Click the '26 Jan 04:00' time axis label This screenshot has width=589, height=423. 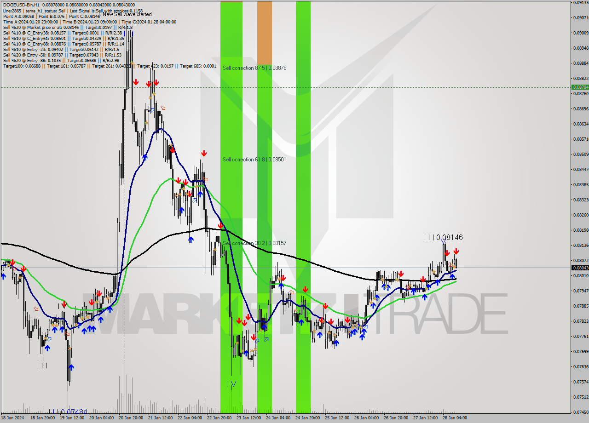[x=366, y=418]
